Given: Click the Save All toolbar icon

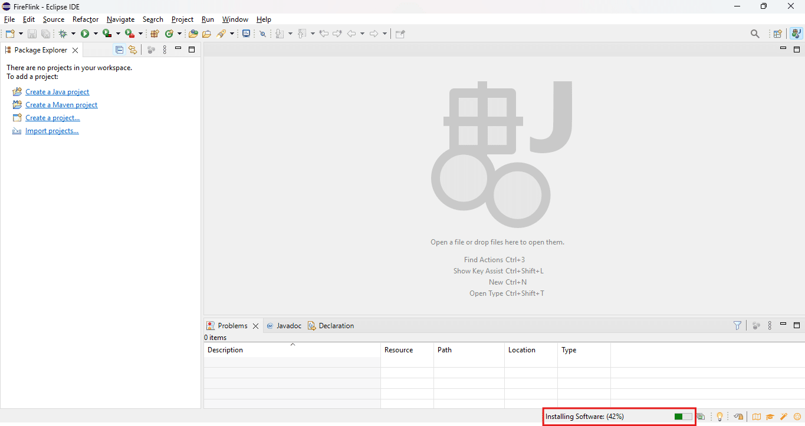Looking at the screenshot, I should click(45, 34).
